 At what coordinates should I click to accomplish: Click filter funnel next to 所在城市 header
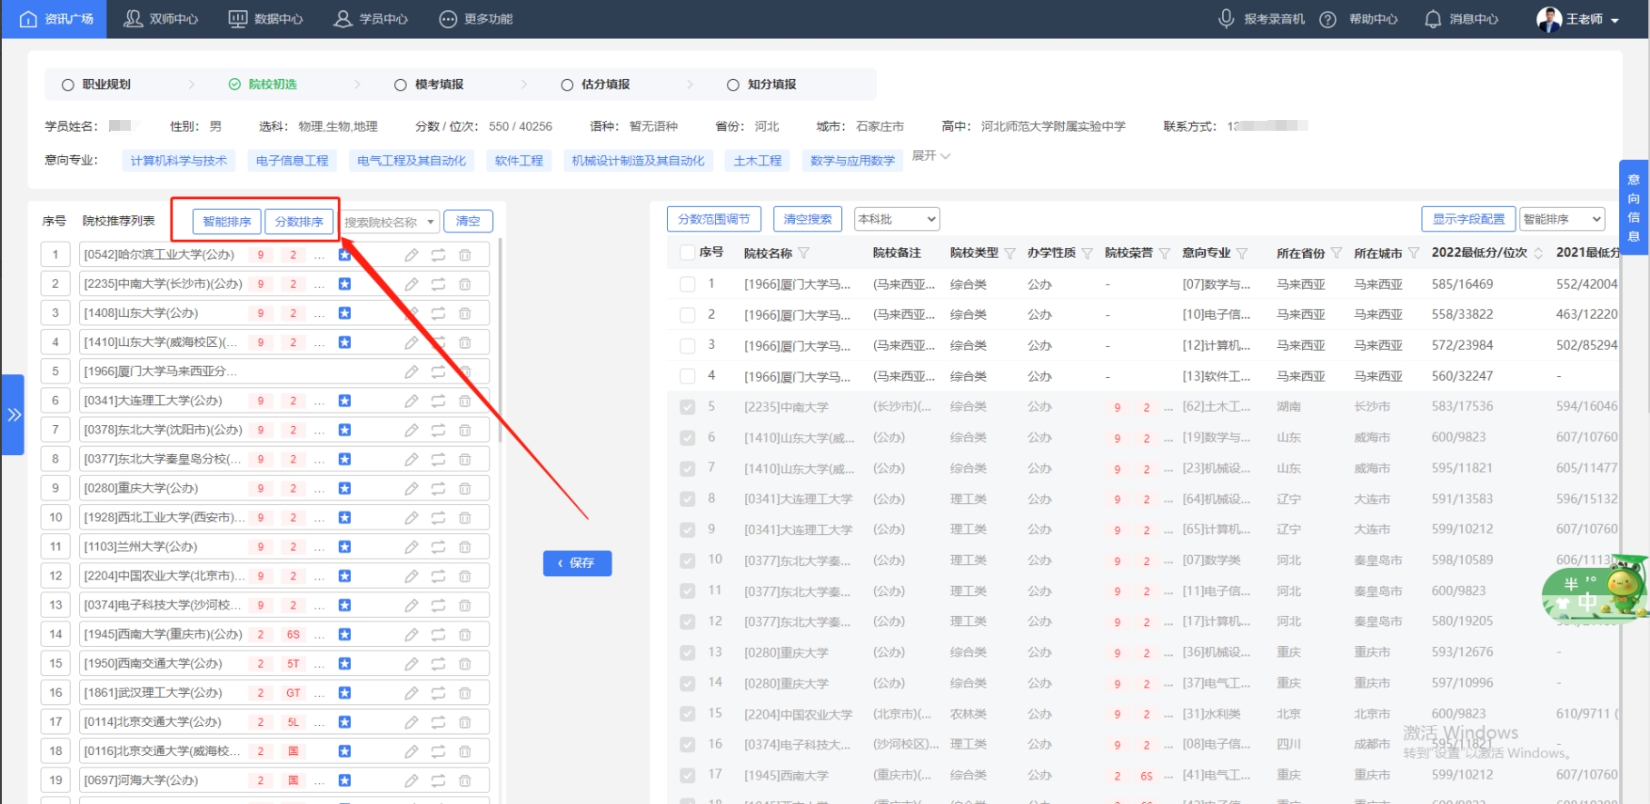tap(1414, 253)
